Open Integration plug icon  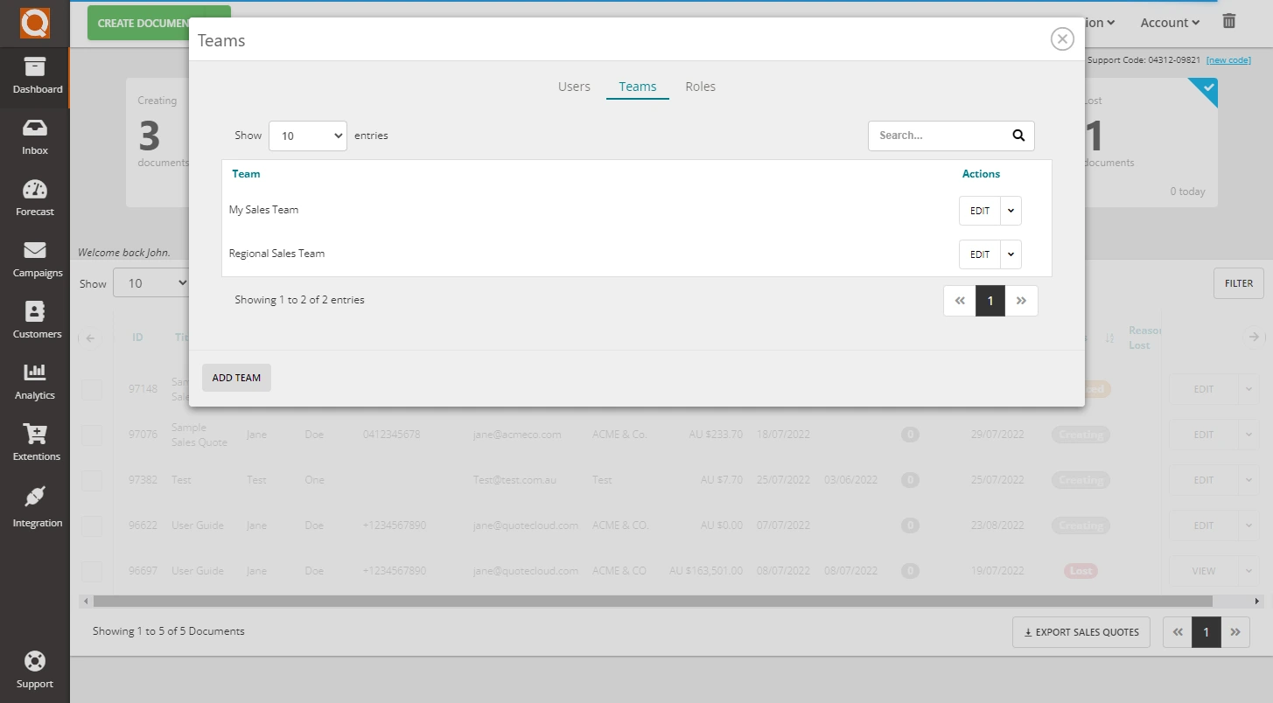35,498
